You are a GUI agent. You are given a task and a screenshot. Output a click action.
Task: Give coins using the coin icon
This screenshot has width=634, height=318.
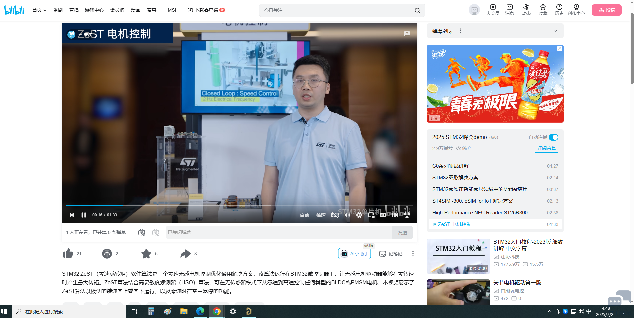click(x=107, y=254)
